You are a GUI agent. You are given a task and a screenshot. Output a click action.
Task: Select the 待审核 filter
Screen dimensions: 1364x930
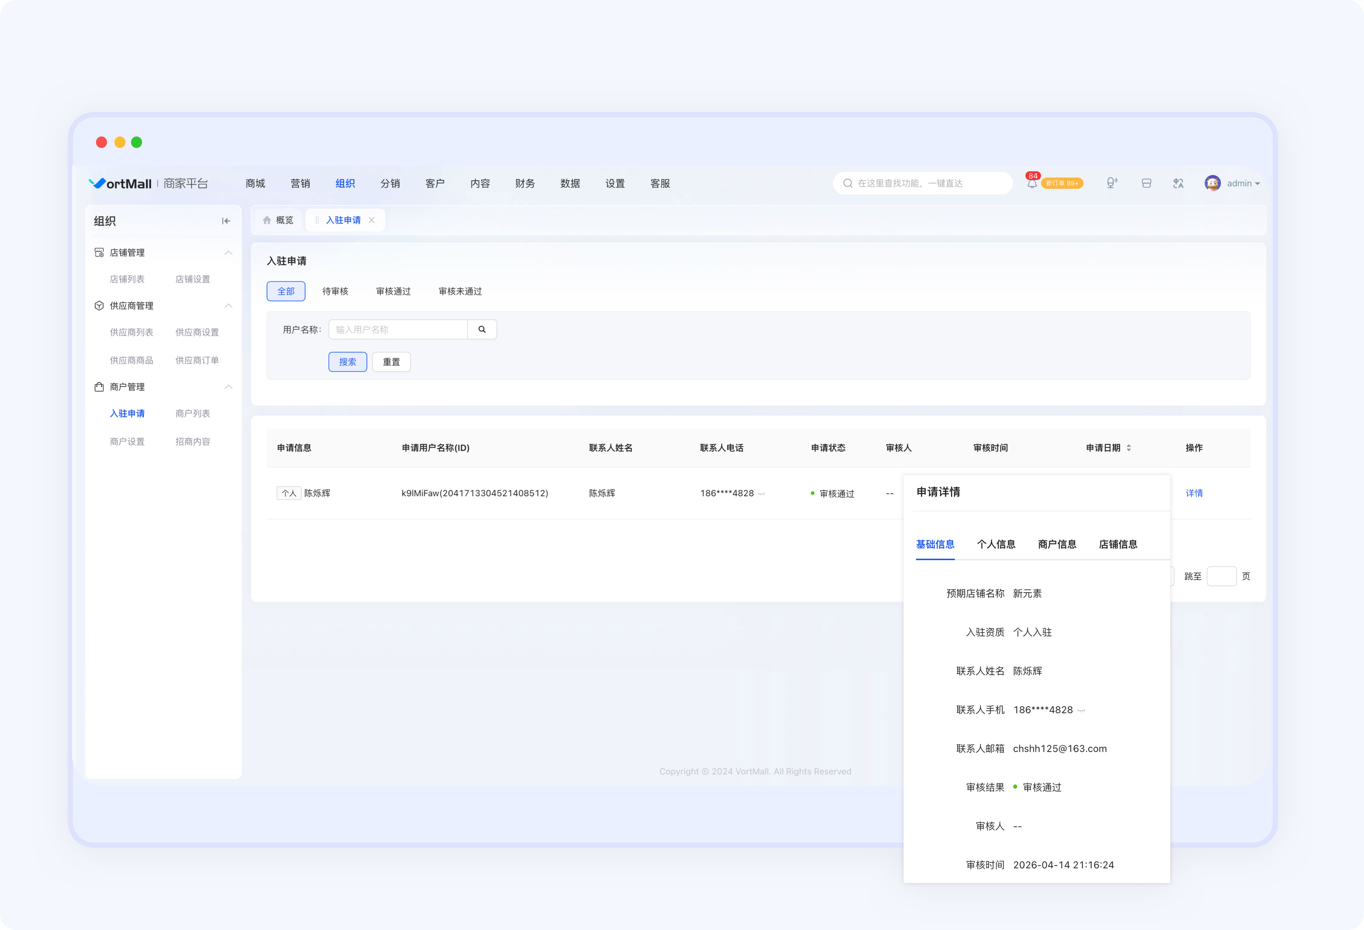pos(335,291)
